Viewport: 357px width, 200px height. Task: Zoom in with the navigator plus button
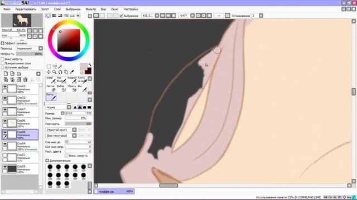pos(35,31)
